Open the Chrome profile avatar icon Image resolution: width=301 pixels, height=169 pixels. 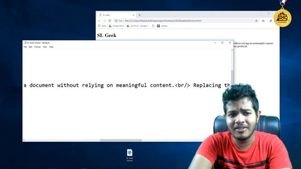[x=271, y=21]
